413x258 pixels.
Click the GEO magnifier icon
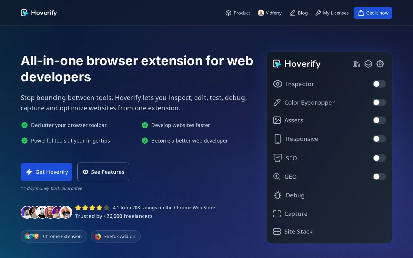[x=277, y=176]
